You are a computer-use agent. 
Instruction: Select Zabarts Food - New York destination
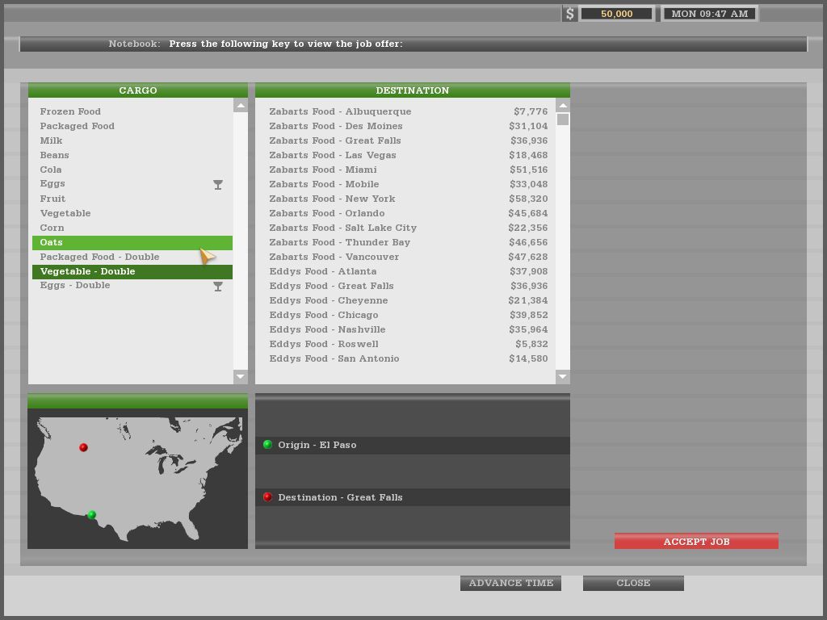point(332,199)
